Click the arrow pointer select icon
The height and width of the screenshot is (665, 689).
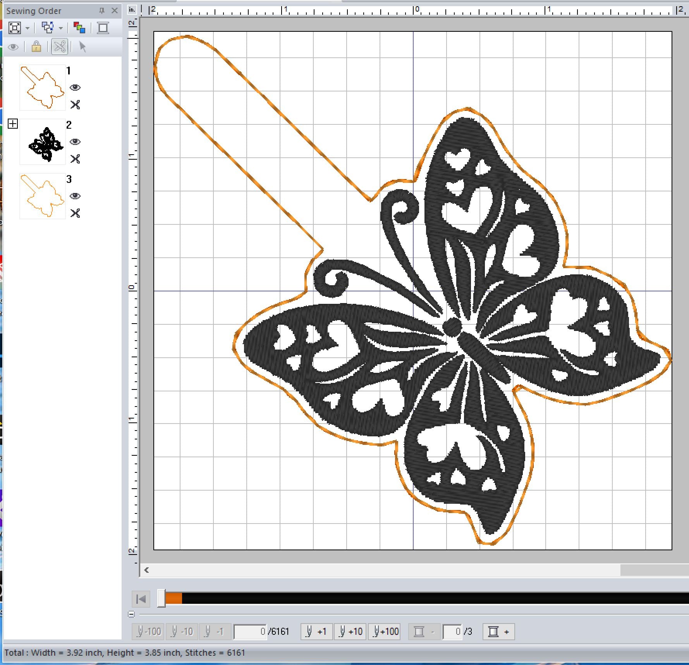pyautogui.click(x=82, y=47)
